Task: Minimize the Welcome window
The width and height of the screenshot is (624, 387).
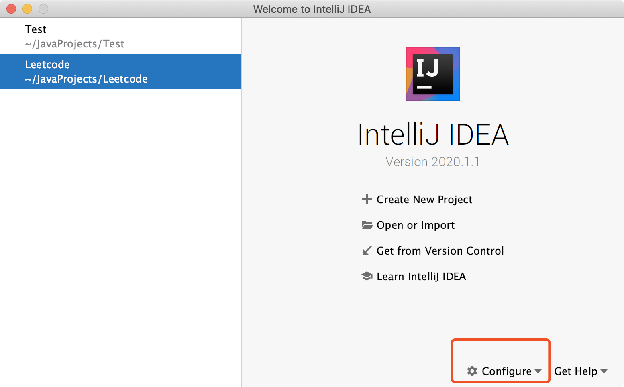Action: point(27,8)
